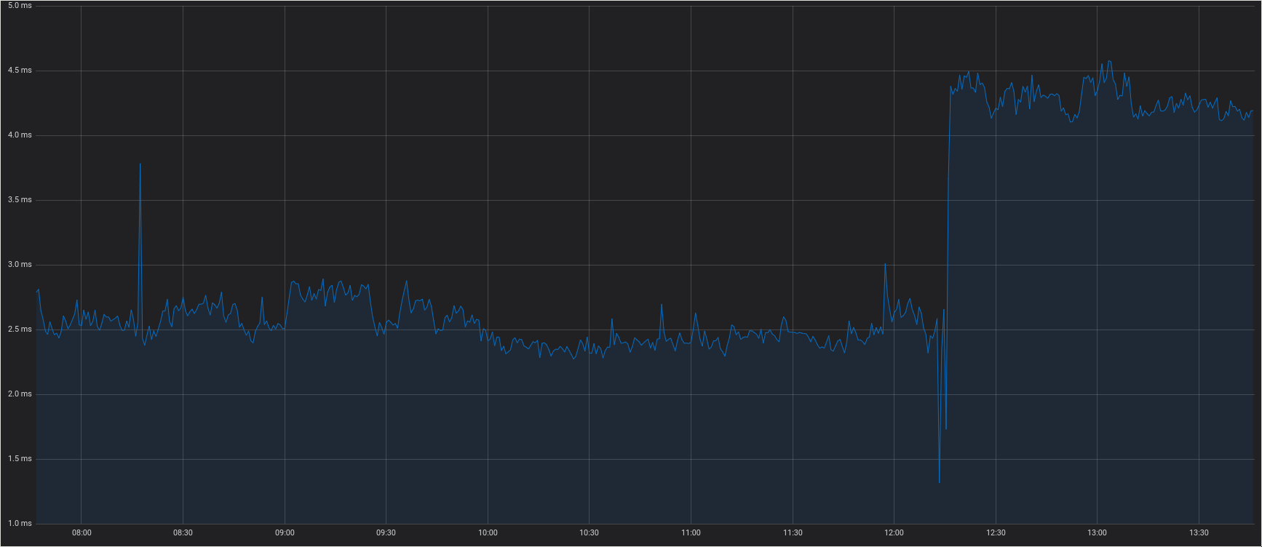Click the 12:00 time axis label

[894, 533]
